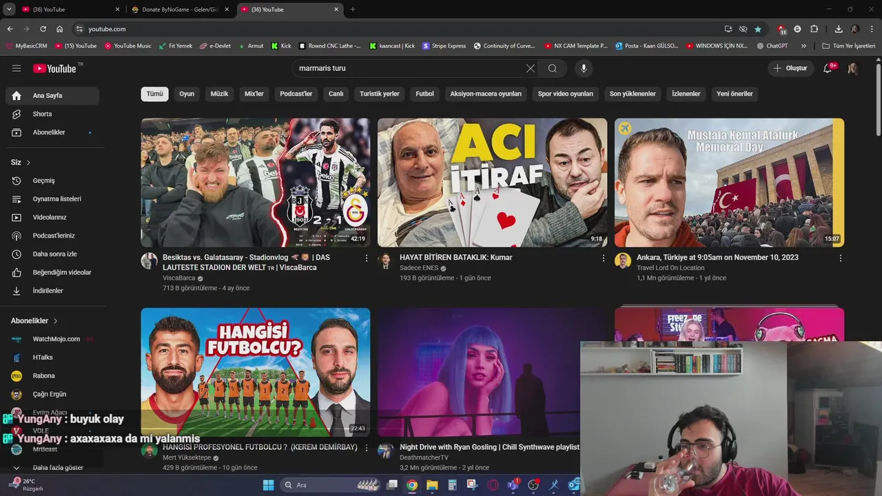Open Geçmiş history page

(52, 180)
